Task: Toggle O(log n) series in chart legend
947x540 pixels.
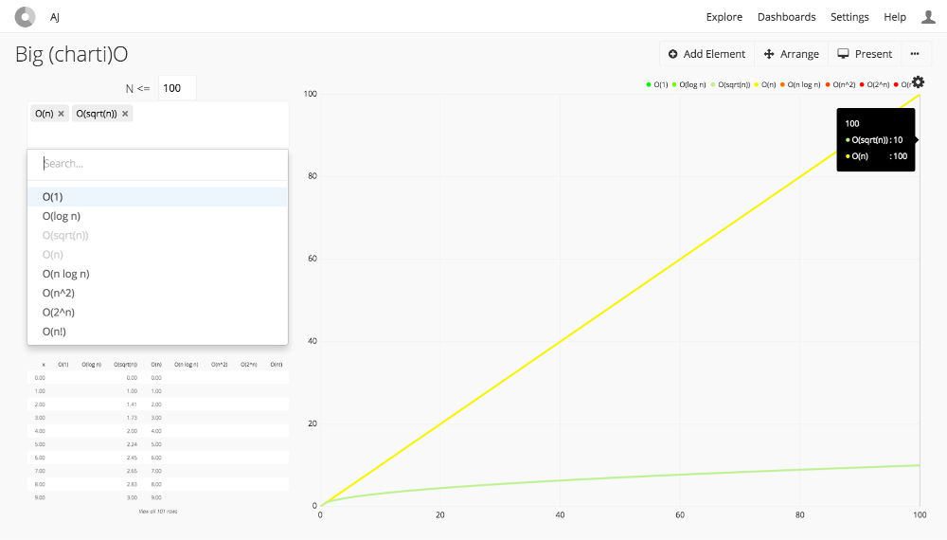Action: 689,84
